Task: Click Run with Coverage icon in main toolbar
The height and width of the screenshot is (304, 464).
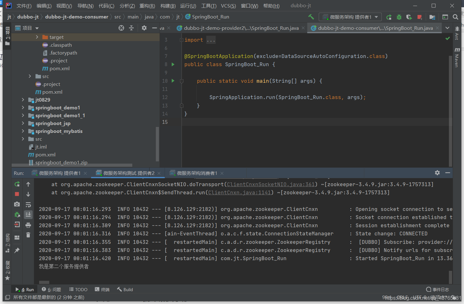Action: pyautogui.click(x=409, y=17)
